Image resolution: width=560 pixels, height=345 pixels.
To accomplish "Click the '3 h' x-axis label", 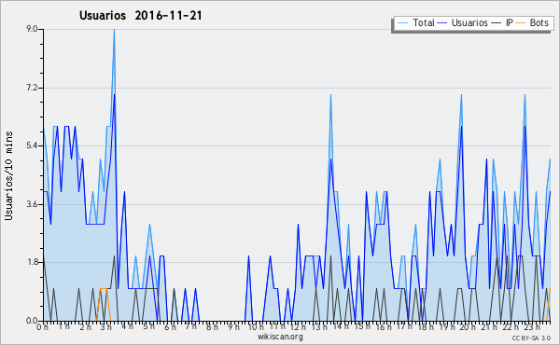I will pos(105,326).
